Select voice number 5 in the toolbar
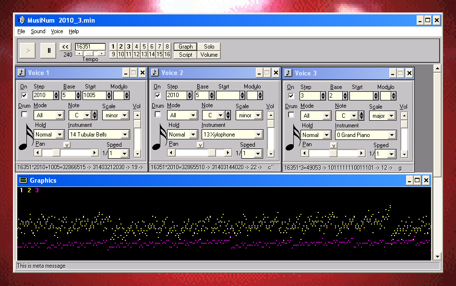The image size is (456, 286). coord(144,47)
